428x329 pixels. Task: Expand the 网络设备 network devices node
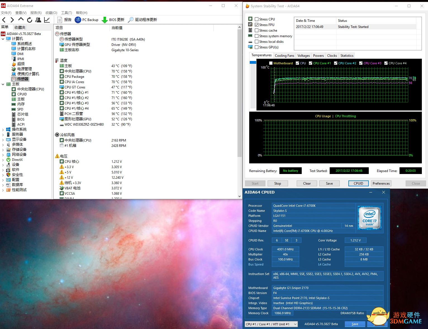click(3, 155)
